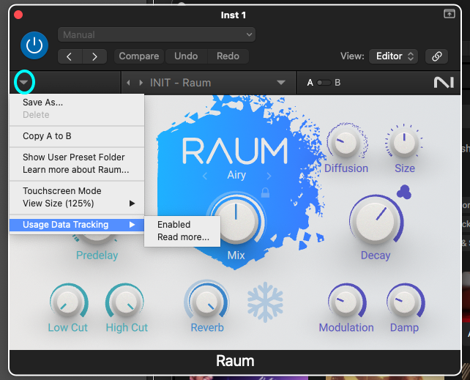470x380 pixels.
Task: Click the window expand icon in title bar
Action: (x=449, y=13)
